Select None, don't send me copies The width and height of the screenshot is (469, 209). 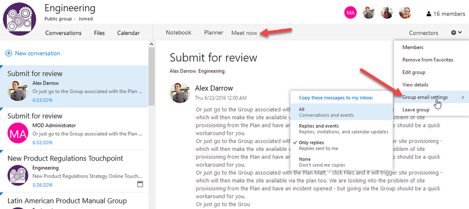tap(341, 162)
